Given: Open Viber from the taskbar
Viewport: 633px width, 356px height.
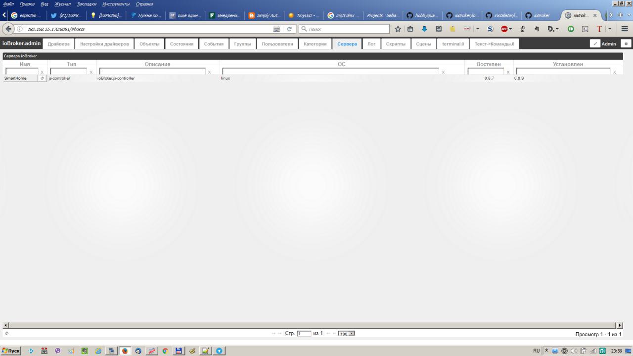Looking at the screenshot, I should click(x=58, y=351).
